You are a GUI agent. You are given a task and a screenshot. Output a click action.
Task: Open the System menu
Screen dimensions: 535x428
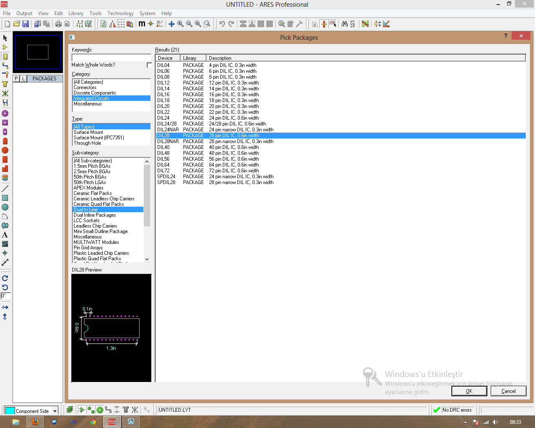(147, 13)
